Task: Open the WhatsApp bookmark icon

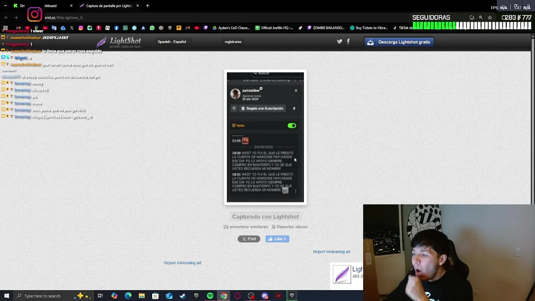Action: (x=152, y=28)
